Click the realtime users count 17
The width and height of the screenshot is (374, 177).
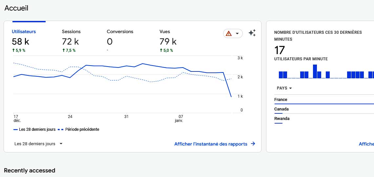click(280, 50)
